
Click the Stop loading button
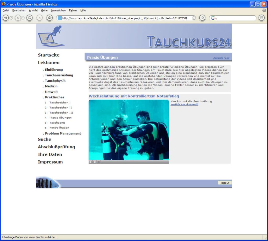40,18
